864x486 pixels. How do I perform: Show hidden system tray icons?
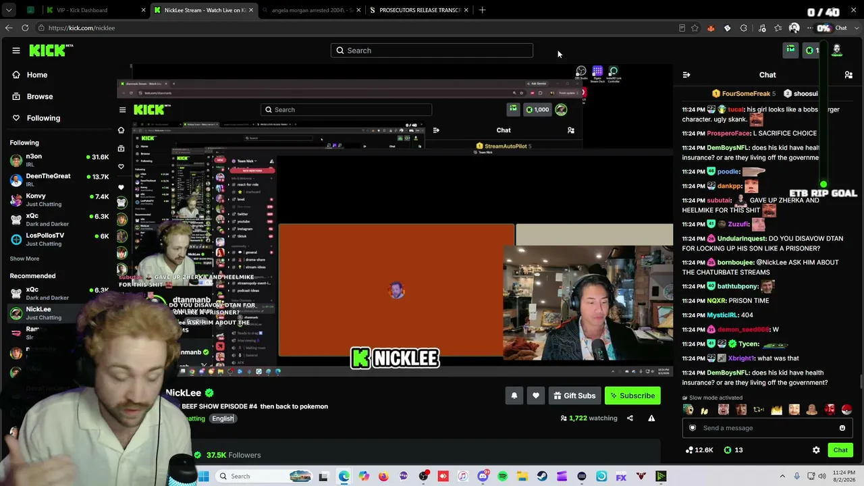[x=782, y=477]
